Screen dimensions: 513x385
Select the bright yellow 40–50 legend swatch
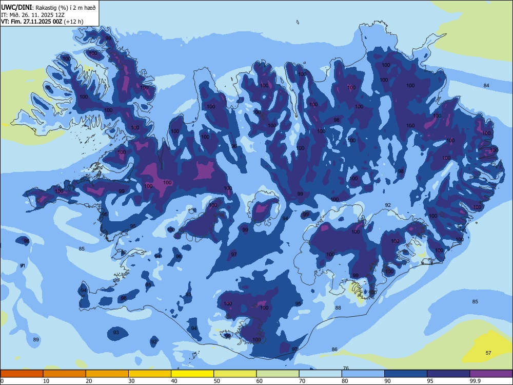[x=192, y=374]
